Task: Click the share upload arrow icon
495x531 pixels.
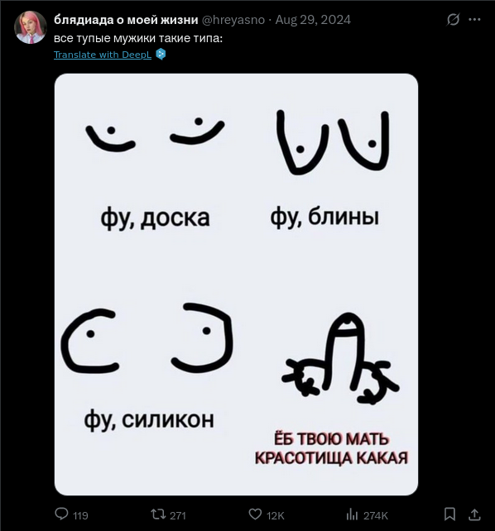Action: pyautogui.click(x=474, y=514)
